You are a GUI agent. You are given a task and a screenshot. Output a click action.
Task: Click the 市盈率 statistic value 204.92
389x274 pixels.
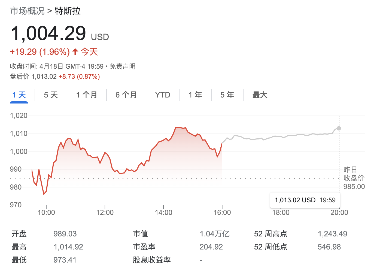(211, 247)
